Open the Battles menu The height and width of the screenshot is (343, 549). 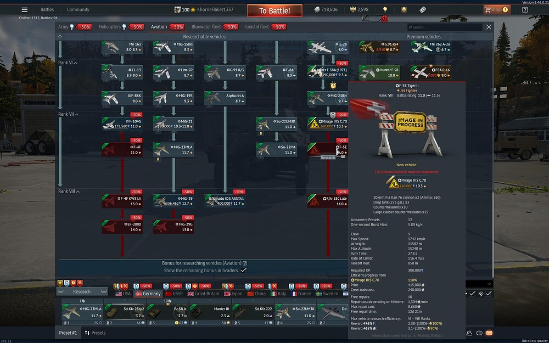[x=47, y=10]
